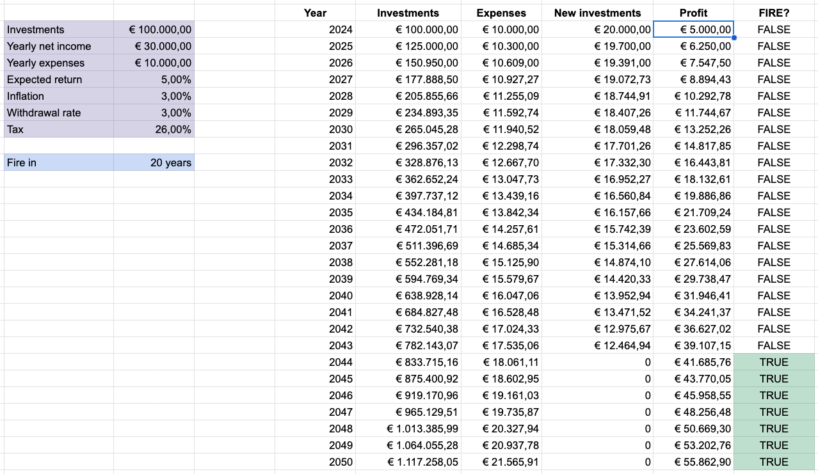Select the Profit cell showing € 5.000,00
Screen dimensions: 818x474
coord(693,29)
